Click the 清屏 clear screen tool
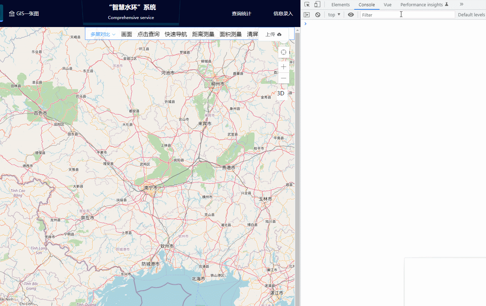 pyautogui.click(x=253, y=34)
